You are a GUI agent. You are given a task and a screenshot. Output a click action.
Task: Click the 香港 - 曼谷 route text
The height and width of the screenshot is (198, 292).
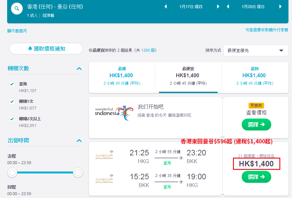(x=55, y=7)
